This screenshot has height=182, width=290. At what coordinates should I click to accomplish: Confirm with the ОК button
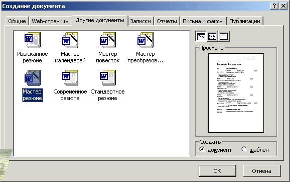click(217, 171)
